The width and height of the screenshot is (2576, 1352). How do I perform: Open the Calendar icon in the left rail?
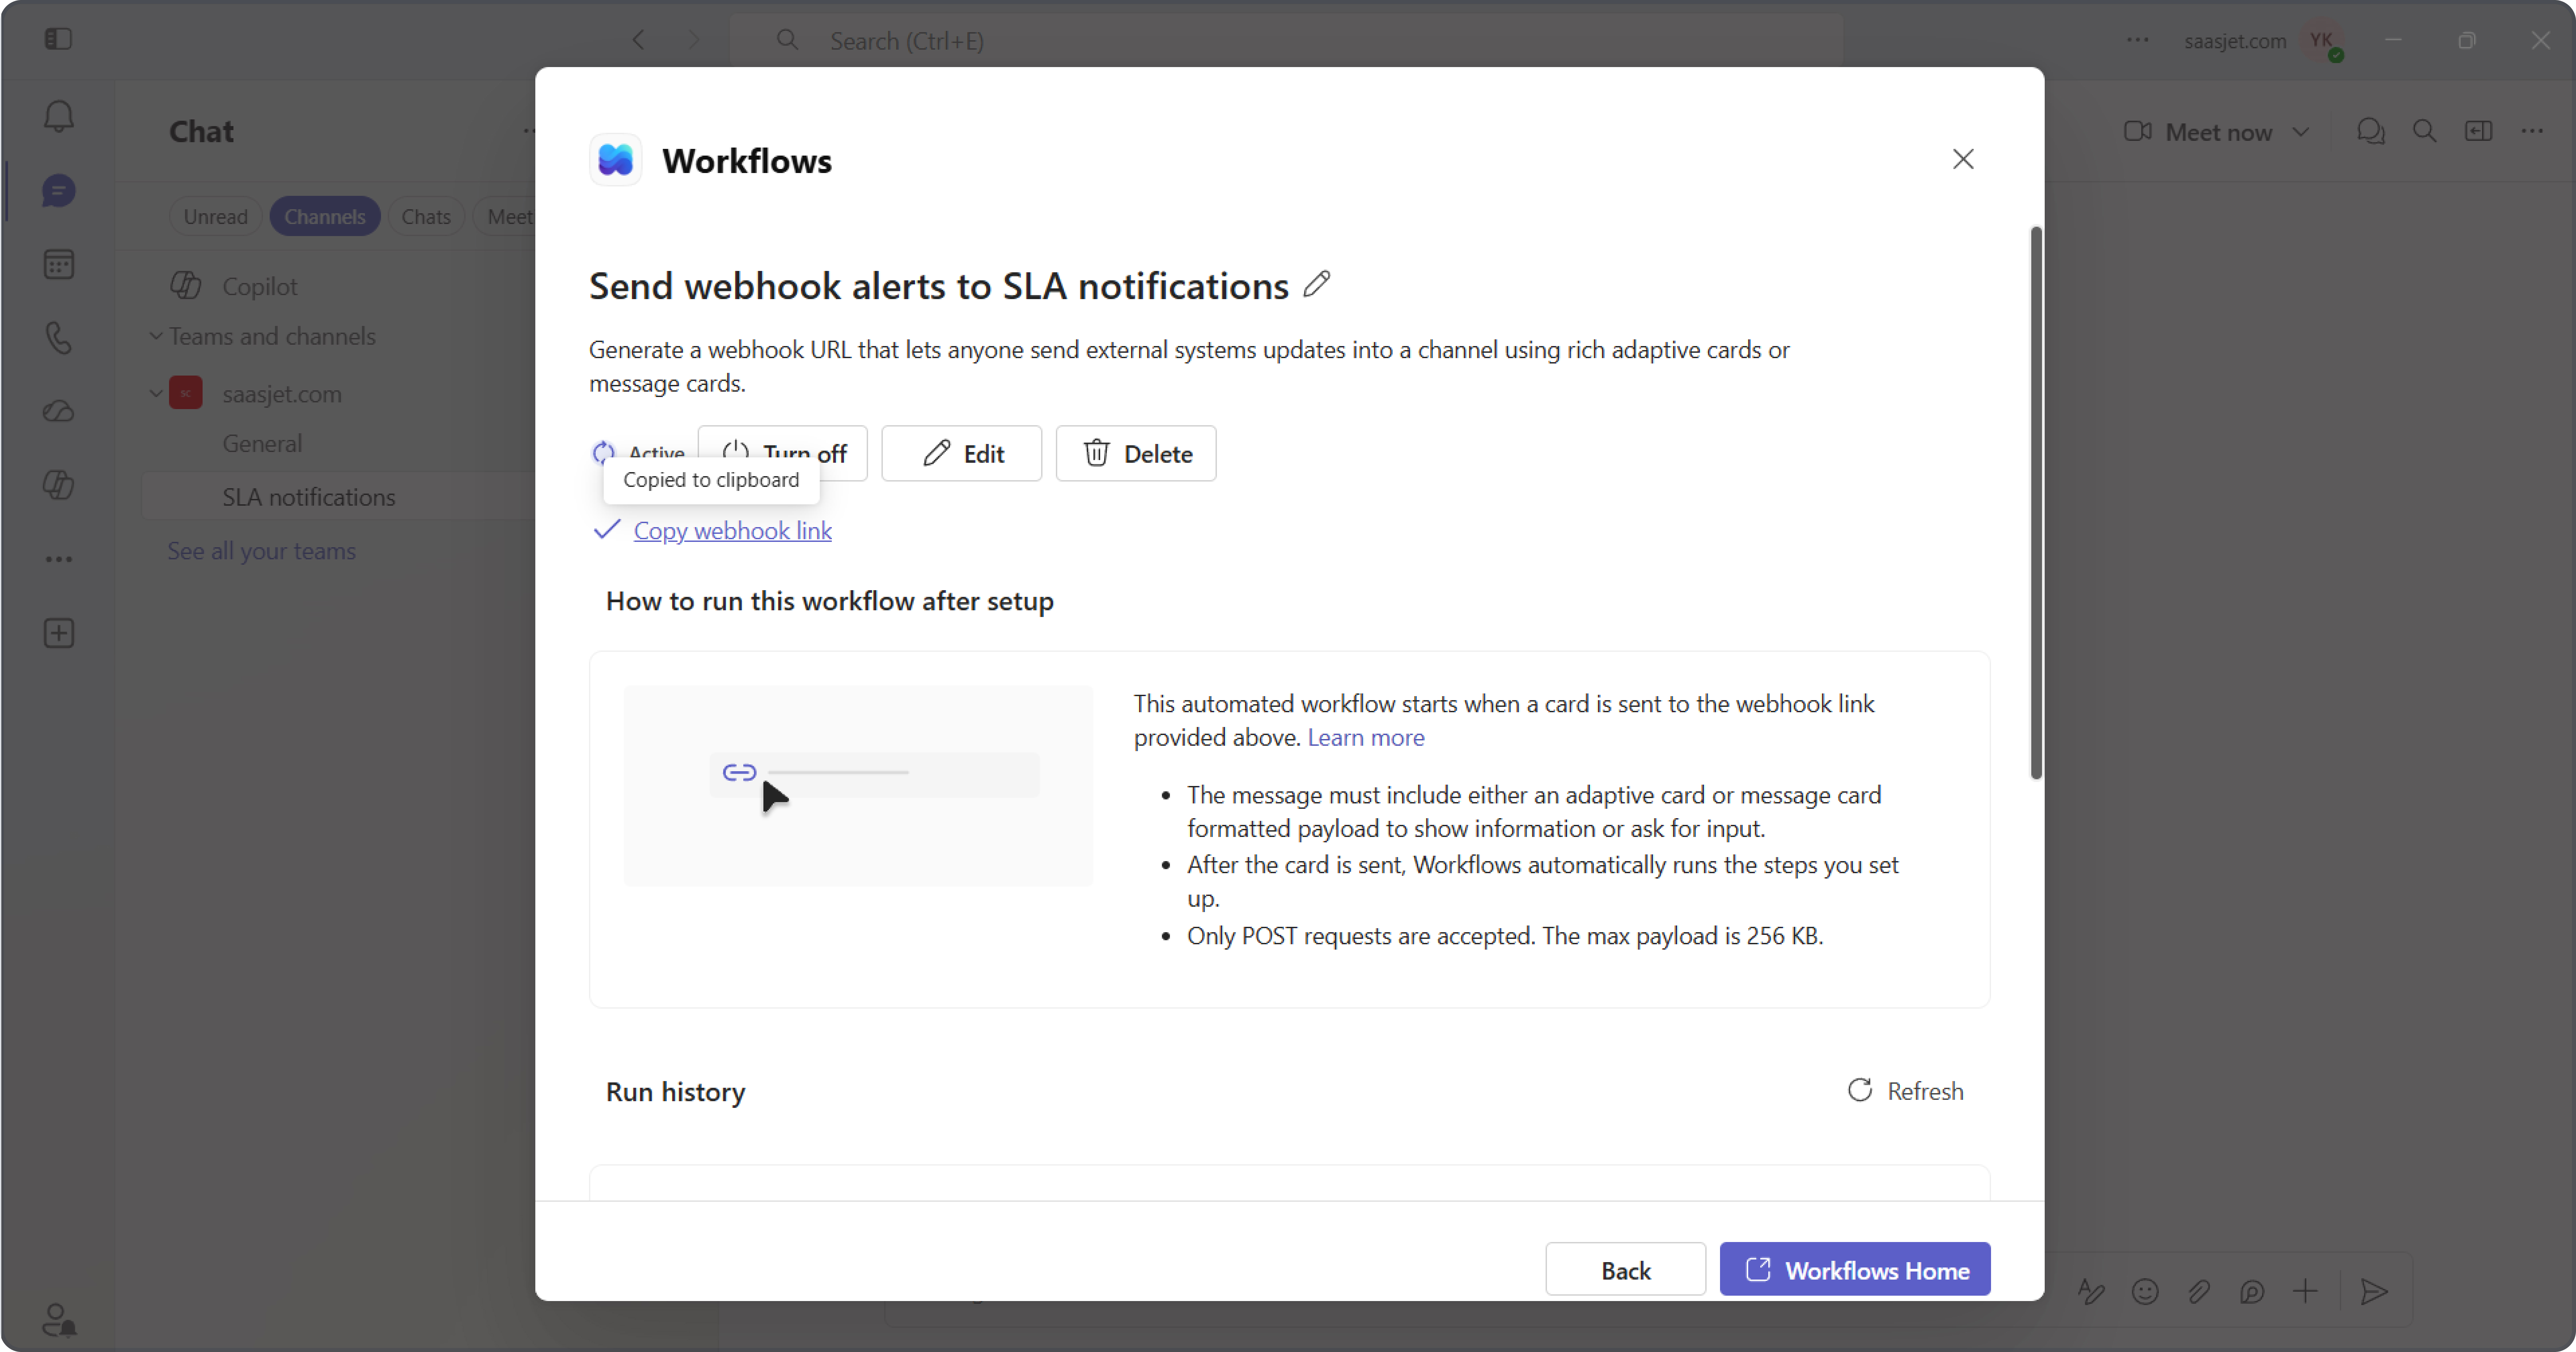point(59,264)
